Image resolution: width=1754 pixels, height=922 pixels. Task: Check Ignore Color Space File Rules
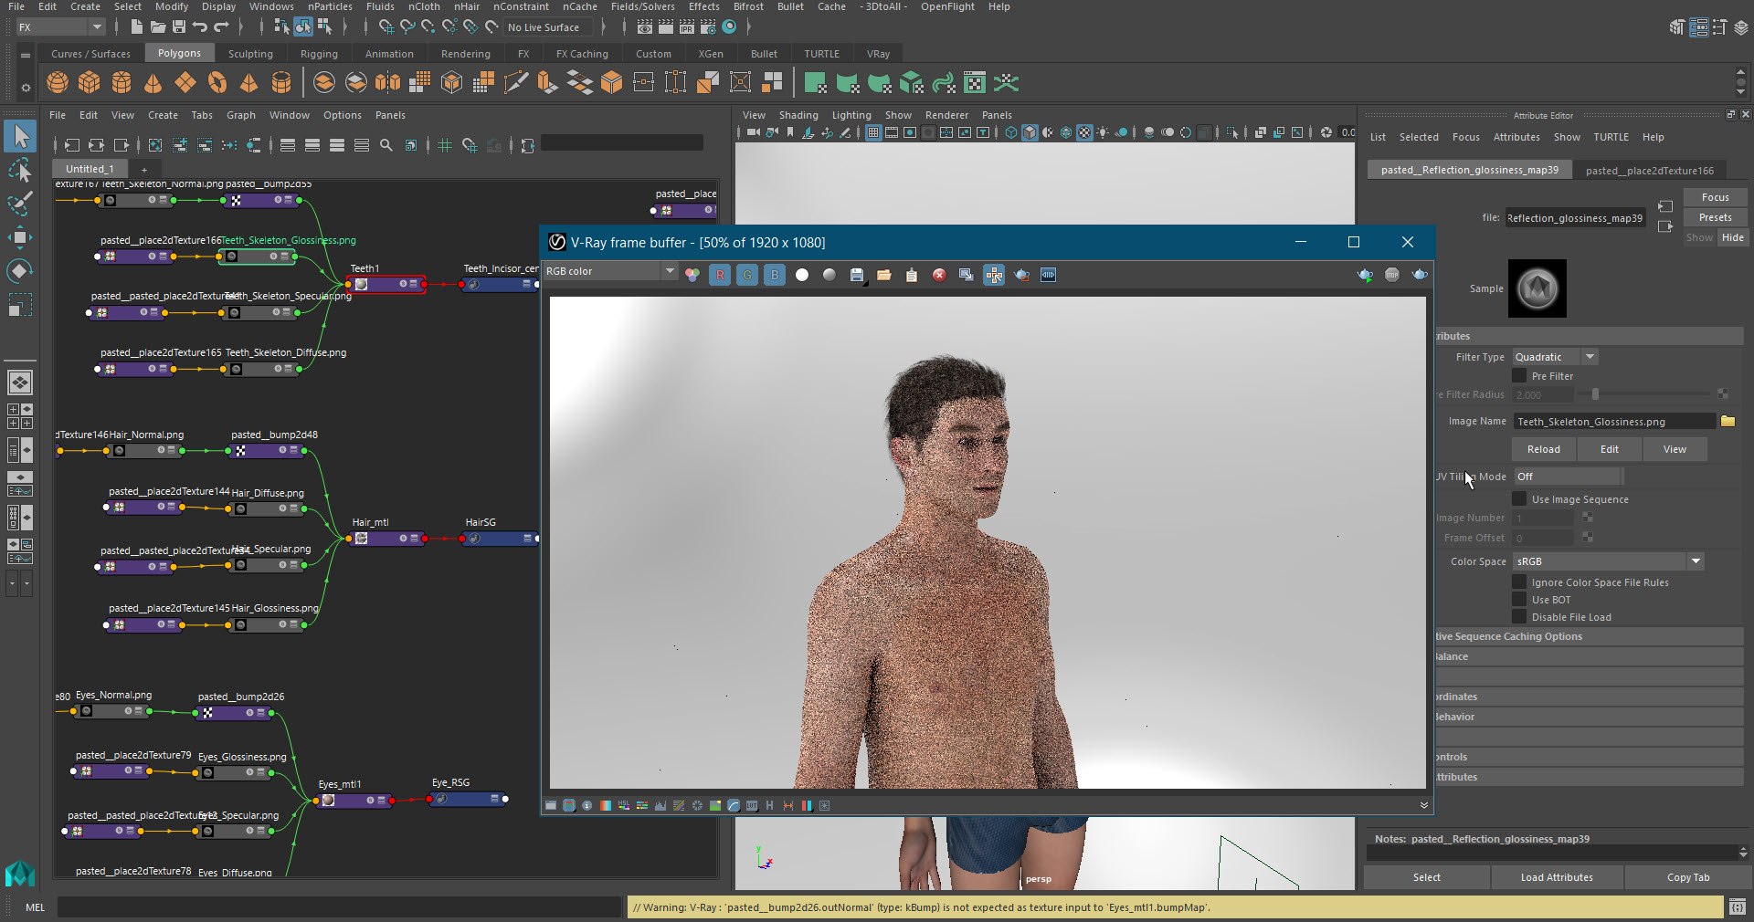coord(1519,582)
